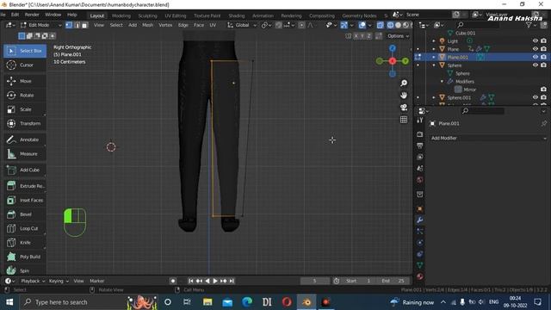Open the Modifier properties wrench tab
Image resolution: width=551 pixels, height=310 pixels.
click(419, 220)
